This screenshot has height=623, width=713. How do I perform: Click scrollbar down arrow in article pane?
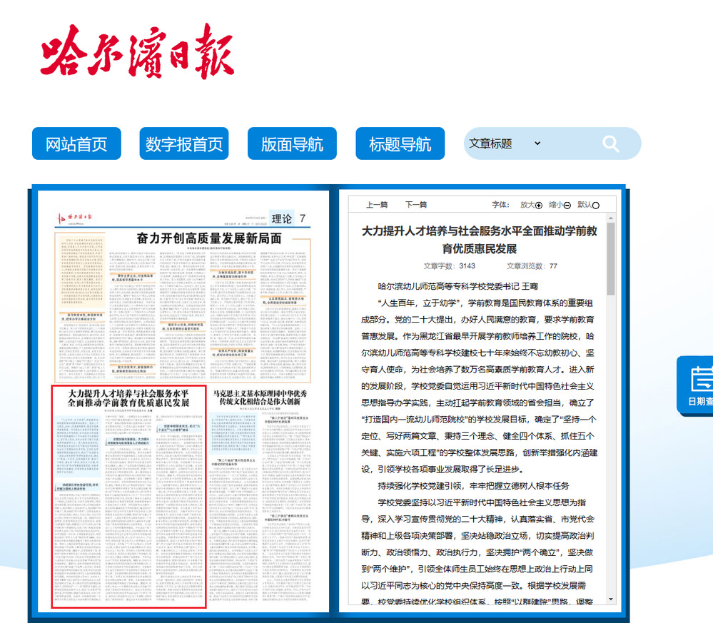tap(611, 600)
